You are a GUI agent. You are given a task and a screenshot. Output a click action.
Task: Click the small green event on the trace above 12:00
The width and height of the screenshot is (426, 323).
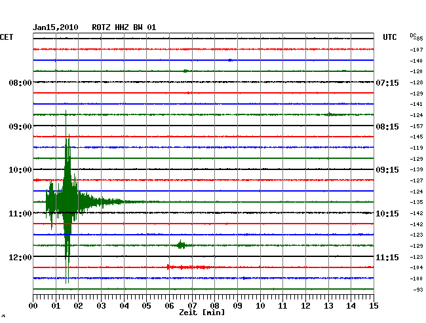click(181, 245)
